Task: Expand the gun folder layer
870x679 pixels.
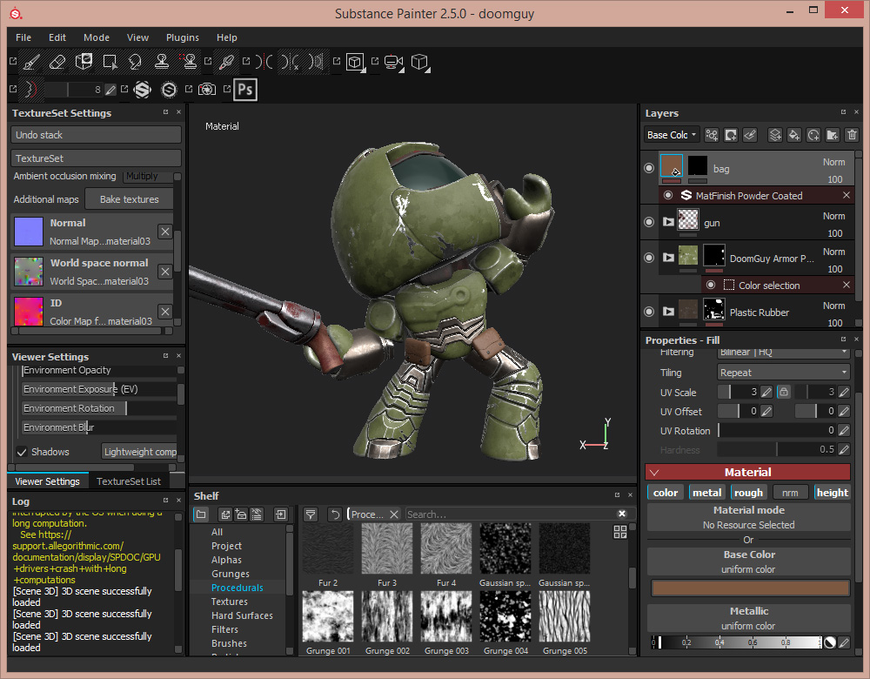Action: click(668, 222)
